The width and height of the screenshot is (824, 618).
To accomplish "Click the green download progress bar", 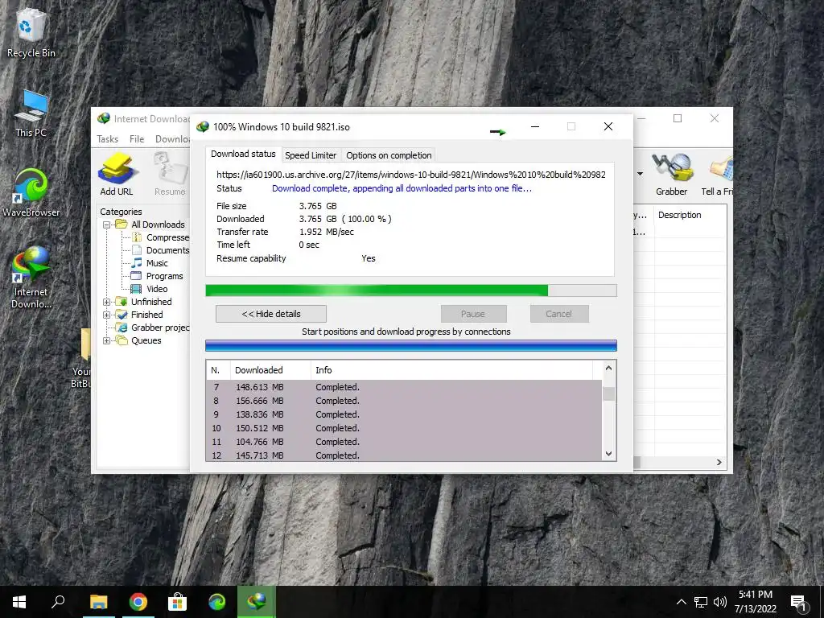I will coord(411,290).
